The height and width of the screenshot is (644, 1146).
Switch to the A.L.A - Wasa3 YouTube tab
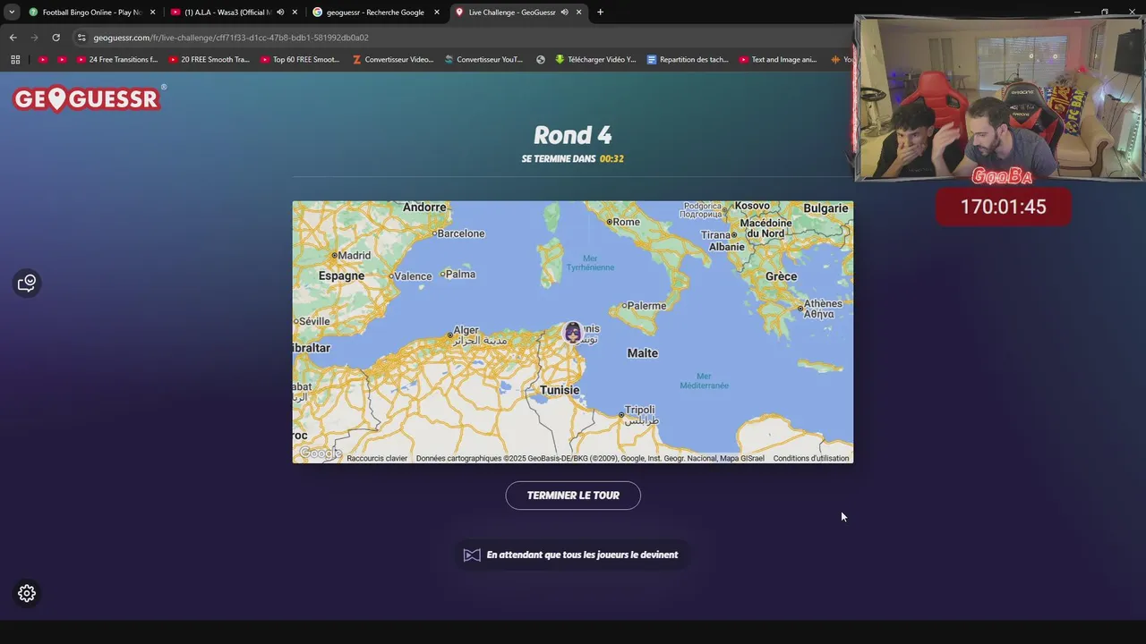227,13
